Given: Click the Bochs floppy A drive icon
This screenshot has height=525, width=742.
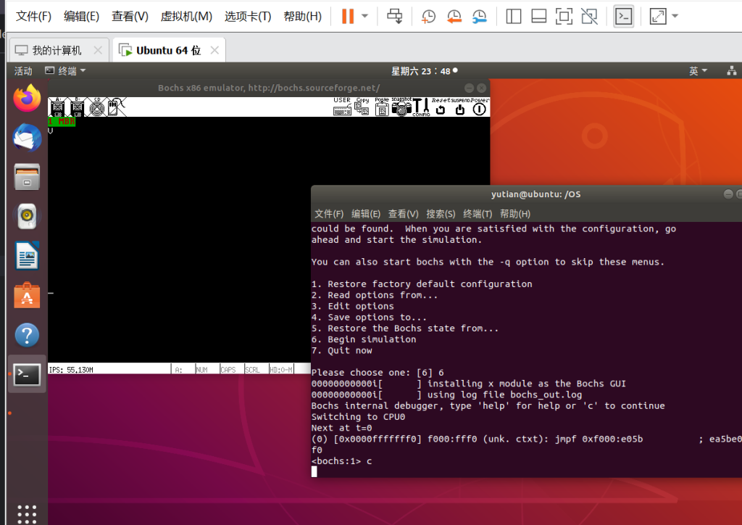Looking at the screenshot, I should [x=57, y=107].
